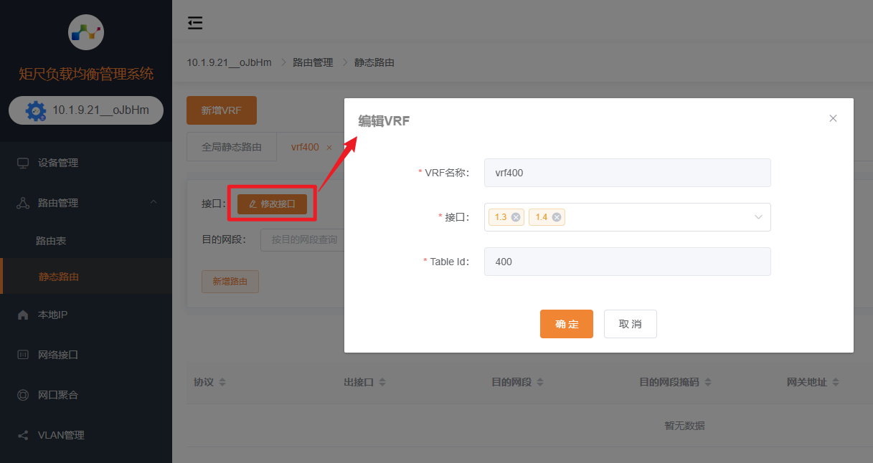Click the VRF名称 input field
Screen dimensions: 873x463
627,173
